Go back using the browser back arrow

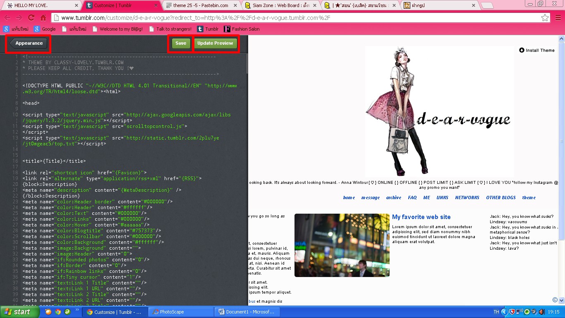point(7,18)
